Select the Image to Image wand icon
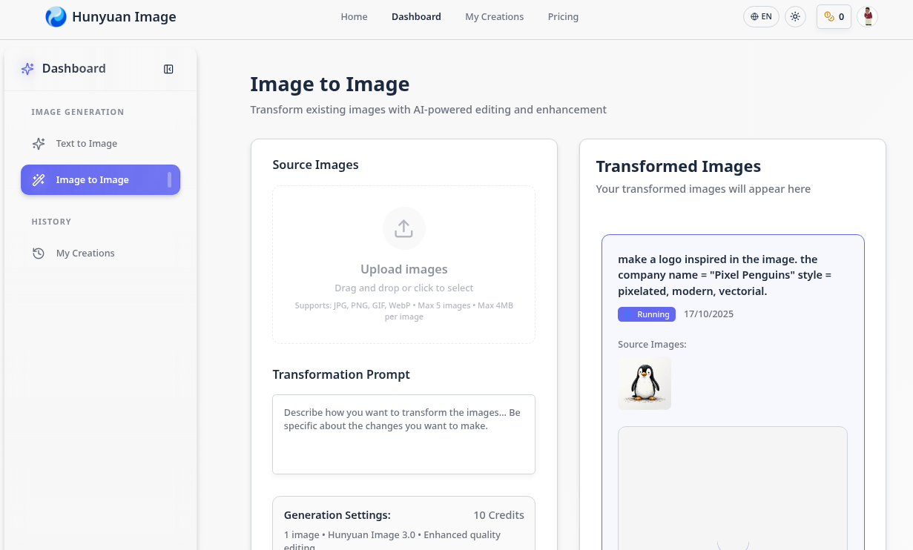This screenshot has width=913, height=550. click(x=39, y=180)
